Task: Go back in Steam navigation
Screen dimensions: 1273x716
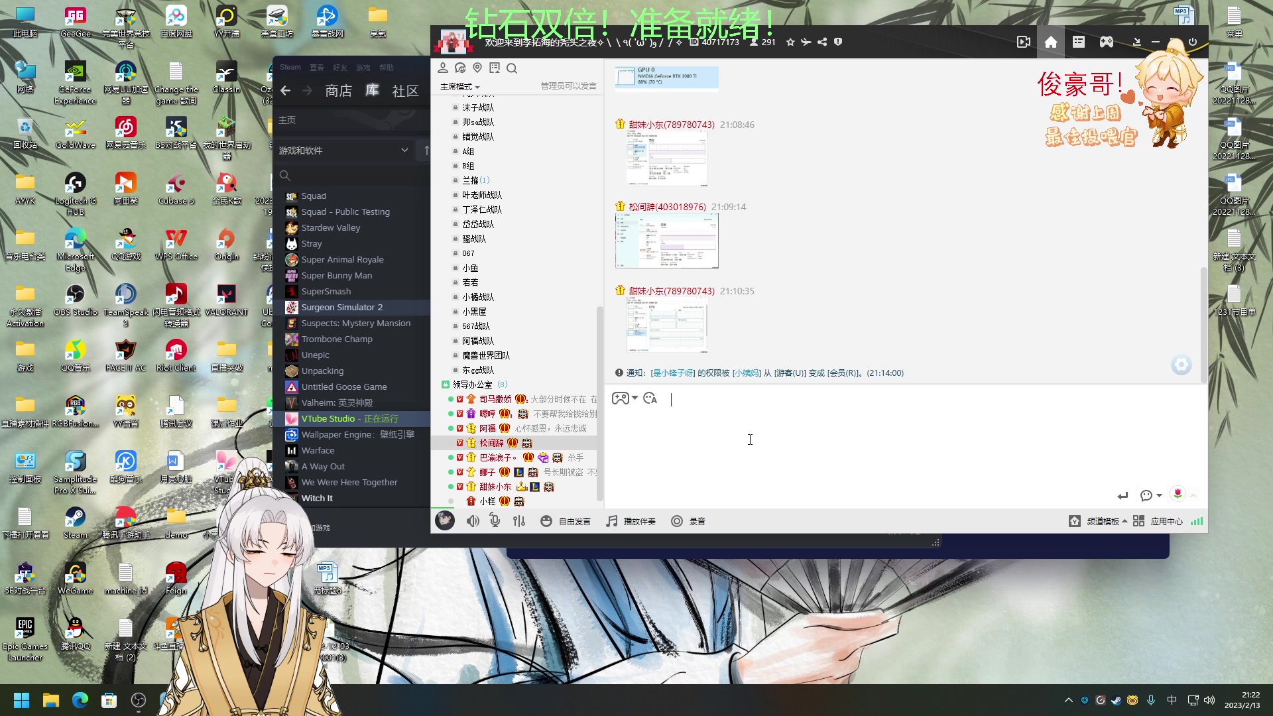Action: [x=286, y=91]
